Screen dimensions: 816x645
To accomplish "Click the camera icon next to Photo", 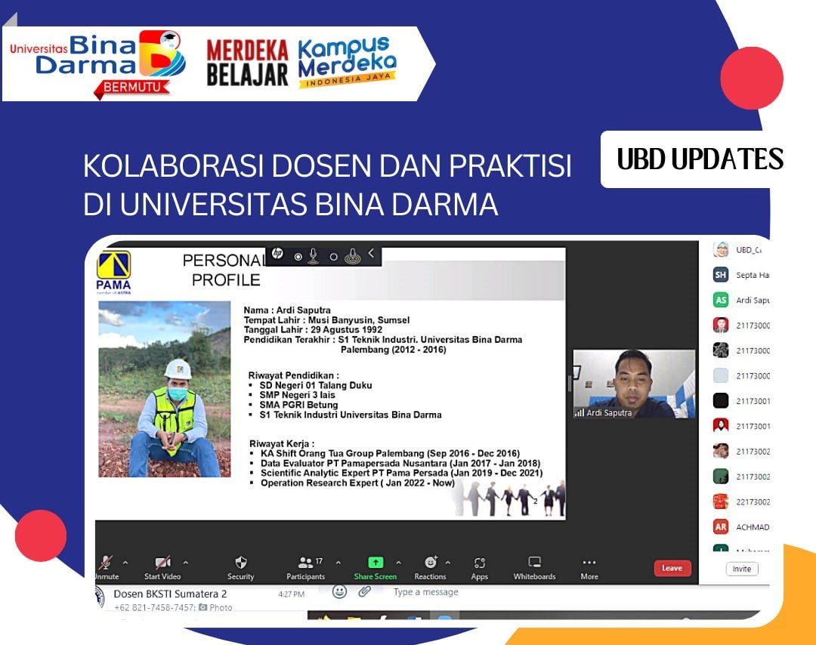I will [203, 607].
